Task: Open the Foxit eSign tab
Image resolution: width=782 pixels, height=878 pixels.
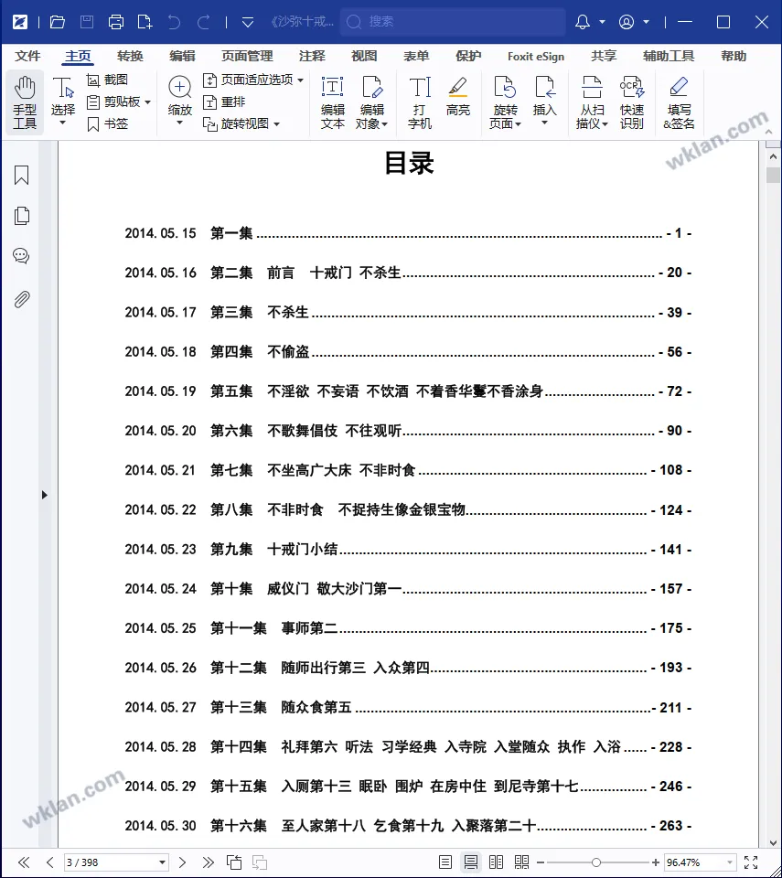Action: [x=536, y=56]
